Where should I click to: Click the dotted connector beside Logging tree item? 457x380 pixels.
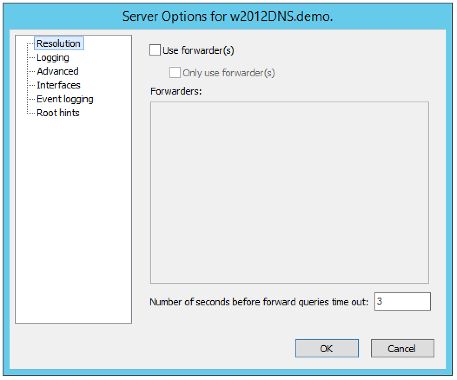click(31, 58)
